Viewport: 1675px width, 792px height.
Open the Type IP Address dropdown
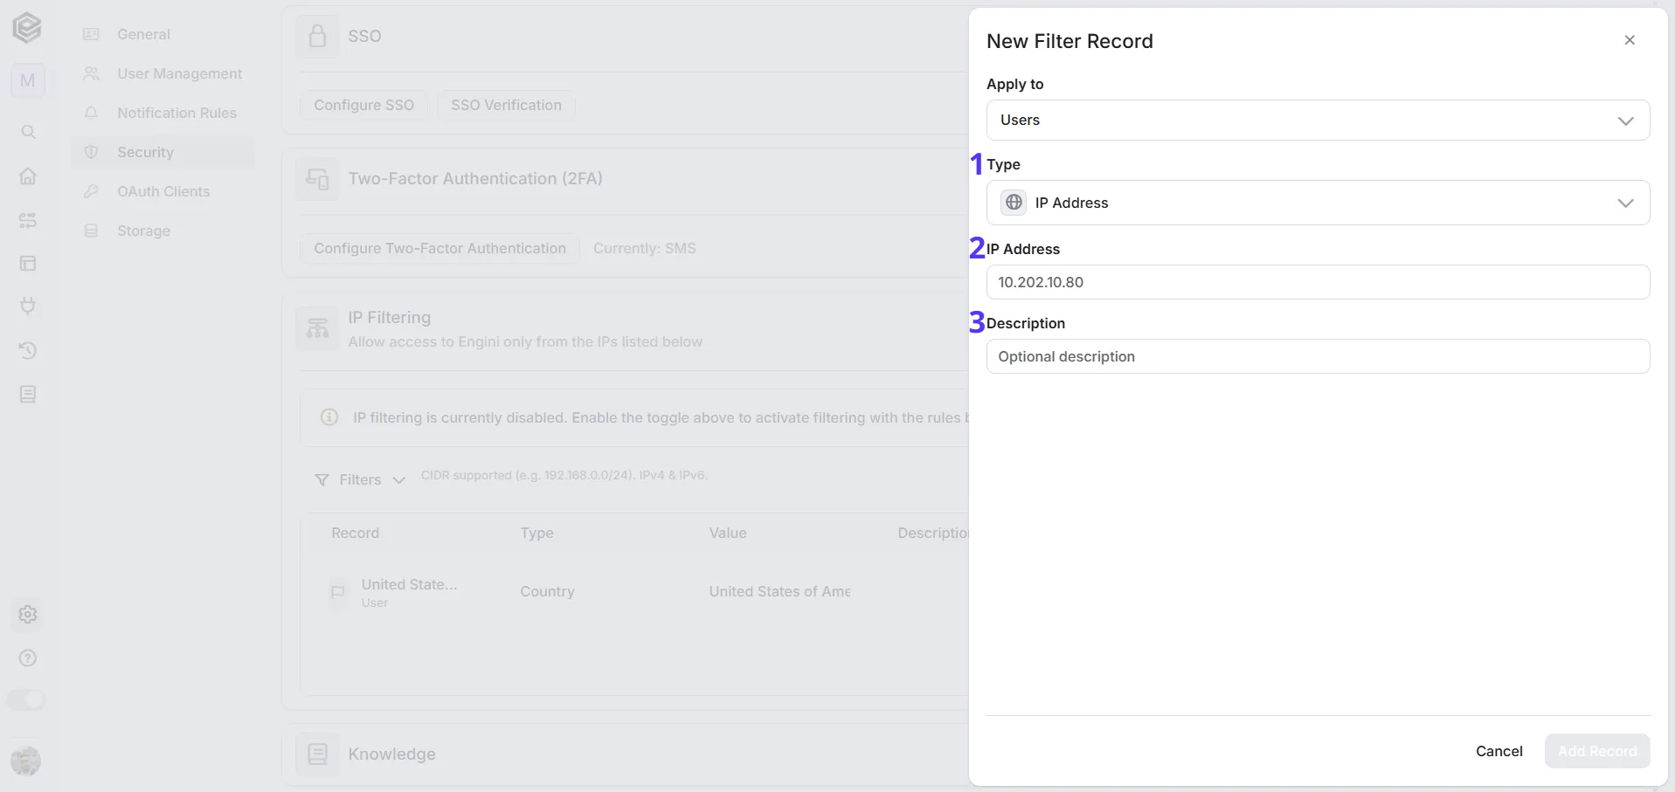[x=1318, y=203]
